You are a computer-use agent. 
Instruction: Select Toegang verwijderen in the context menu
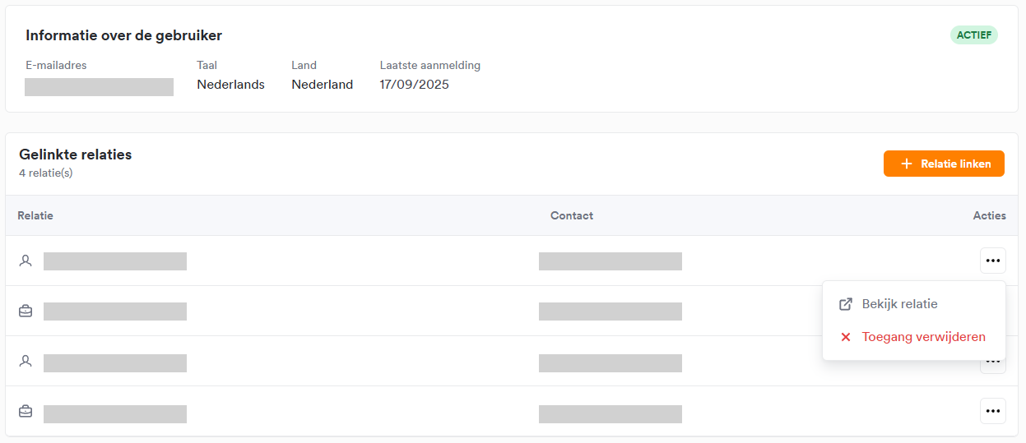point(923,337)
